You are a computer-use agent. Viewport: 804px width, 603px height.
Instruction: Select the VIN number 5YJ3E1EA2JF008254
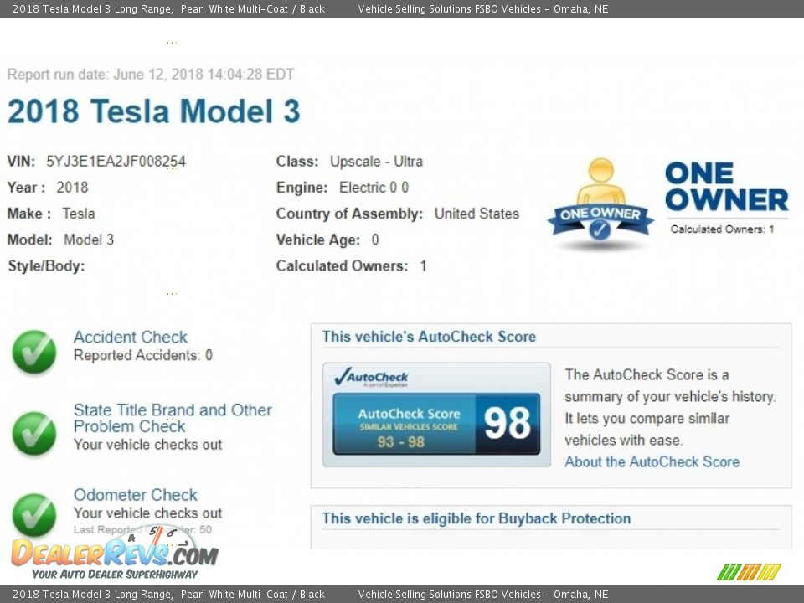tap(116, 162)
